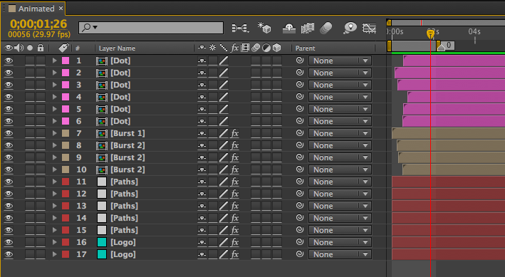
Task: Open the Parent dropdown for layer 12 Paths
Action: tap(340, 194)
